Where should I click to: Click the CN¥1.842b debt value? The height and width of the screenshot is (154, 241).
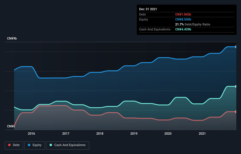pyautogui.click(x=183, y=14)
